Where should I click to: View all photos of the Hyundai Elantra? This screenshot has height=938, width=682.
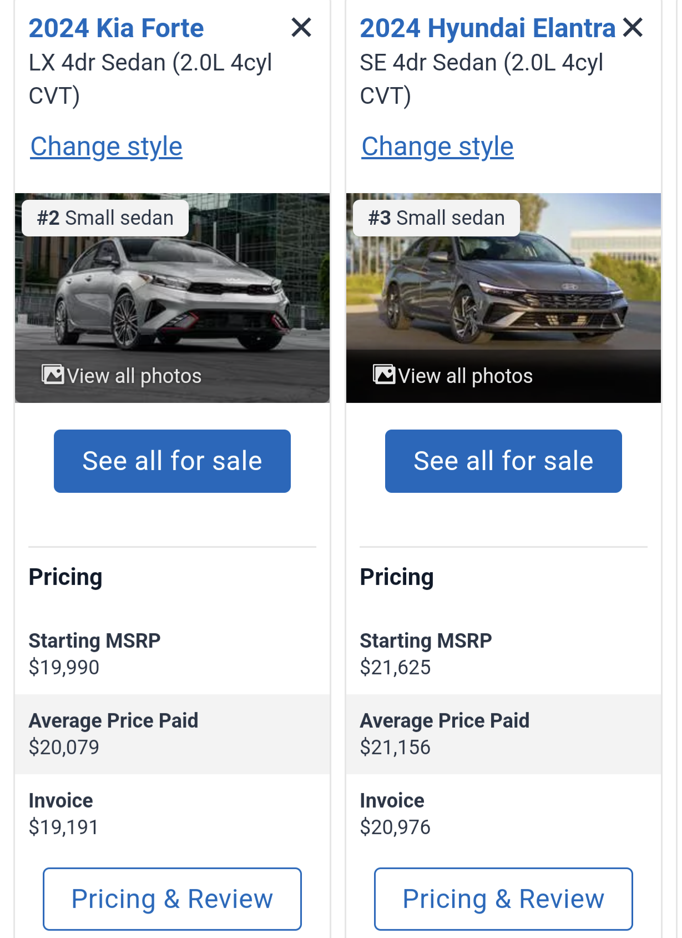(x=465, y=376)
